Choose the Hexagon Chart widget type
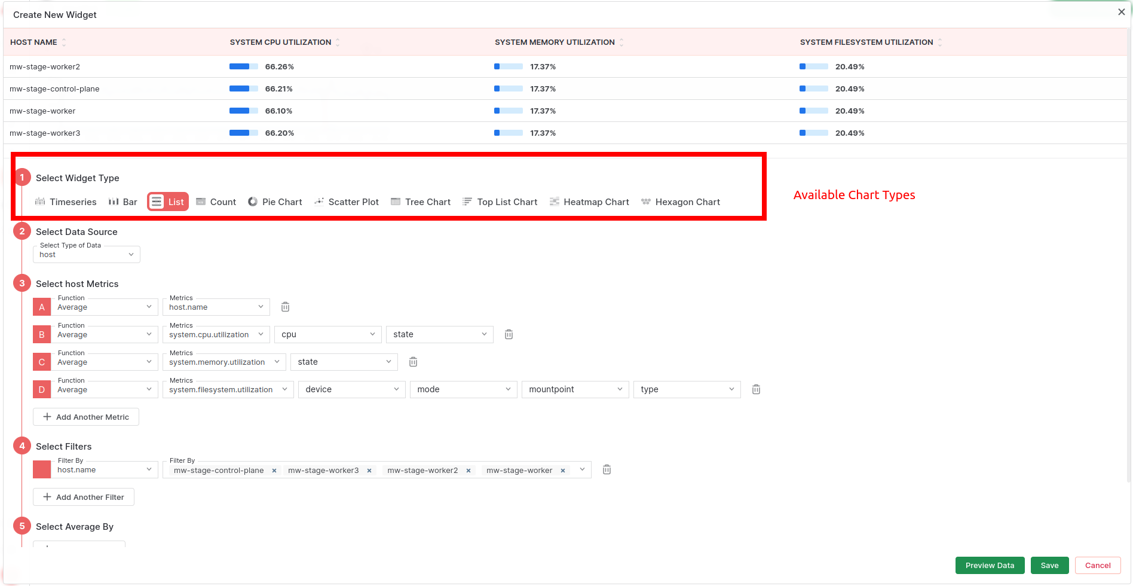This screenshot has width=1133, height=586. coord(680,202)
